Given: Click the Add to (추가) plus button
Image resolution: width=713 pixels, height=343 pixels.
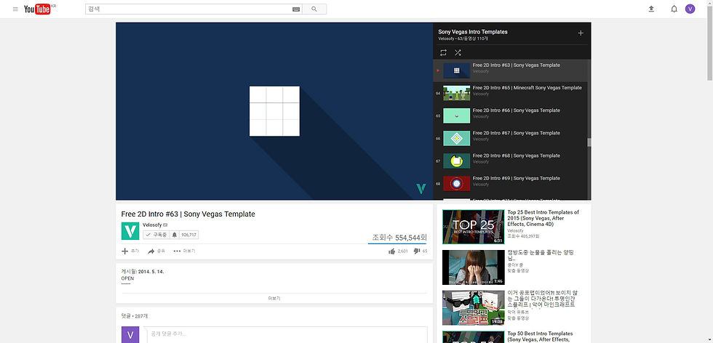Looking at the screenshot, I should (x=130, y=251).
